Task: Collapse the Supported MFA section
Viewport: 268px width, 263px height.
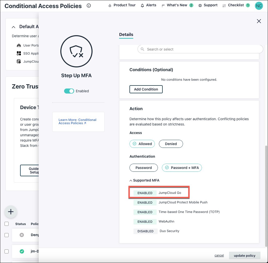Action: tap(130, 180)
